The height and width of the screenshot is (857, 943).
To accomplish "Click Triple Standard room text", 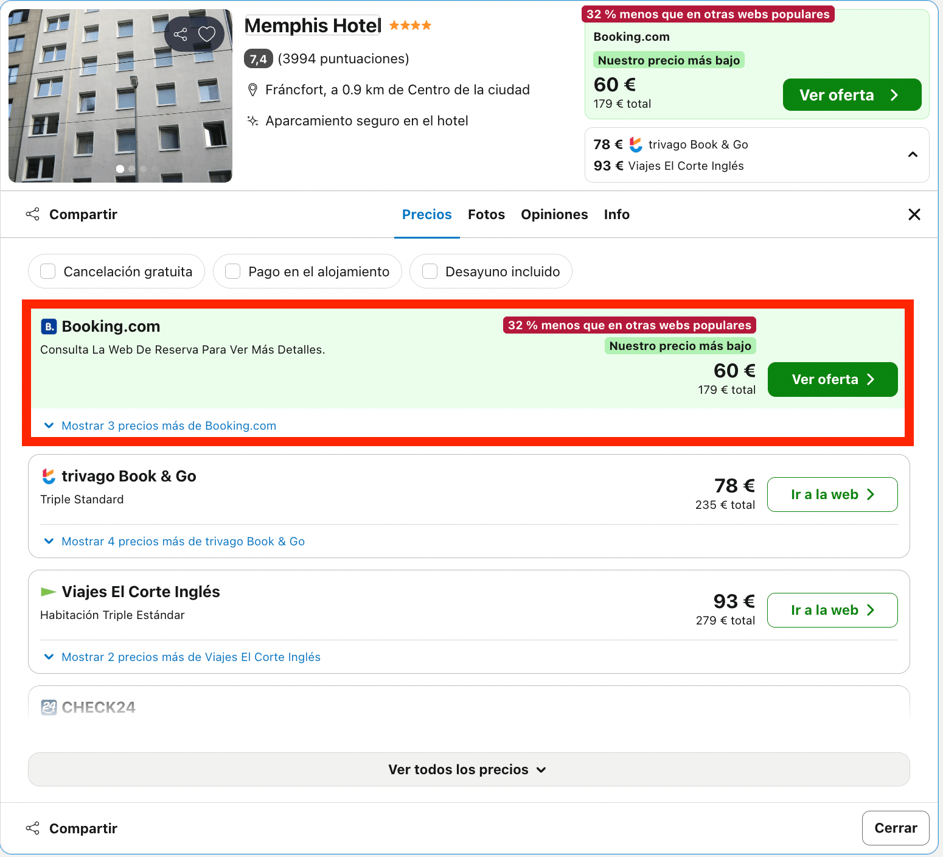I will (82, 500).
